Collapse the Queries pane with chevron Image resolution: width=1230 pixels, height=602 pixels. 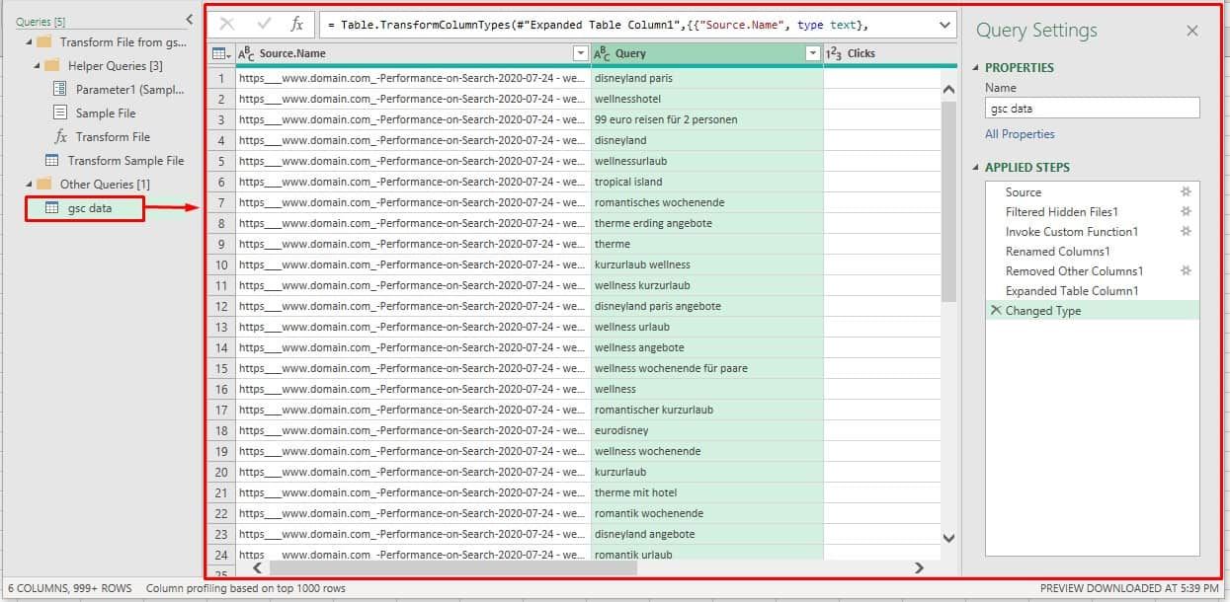[190, 20]
